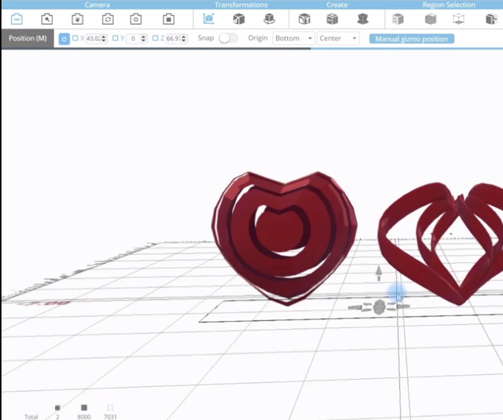Screen dimensions: 503x420
Task: Select the shaded cube Region Selection icon
Action: 431,19
